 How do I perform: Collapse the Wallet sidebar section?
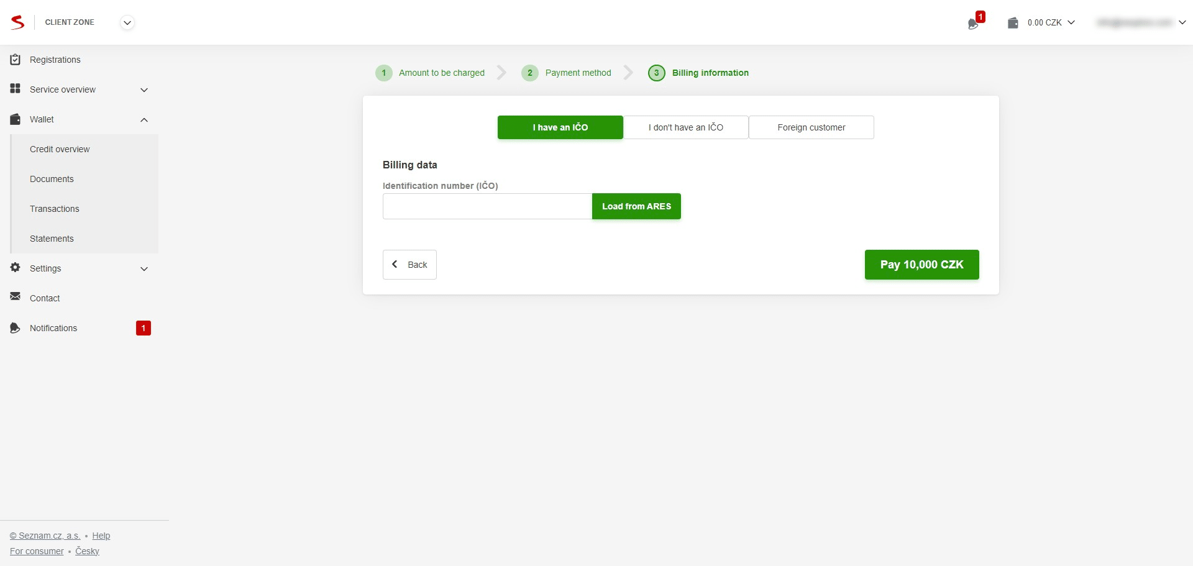pos(144,119)
